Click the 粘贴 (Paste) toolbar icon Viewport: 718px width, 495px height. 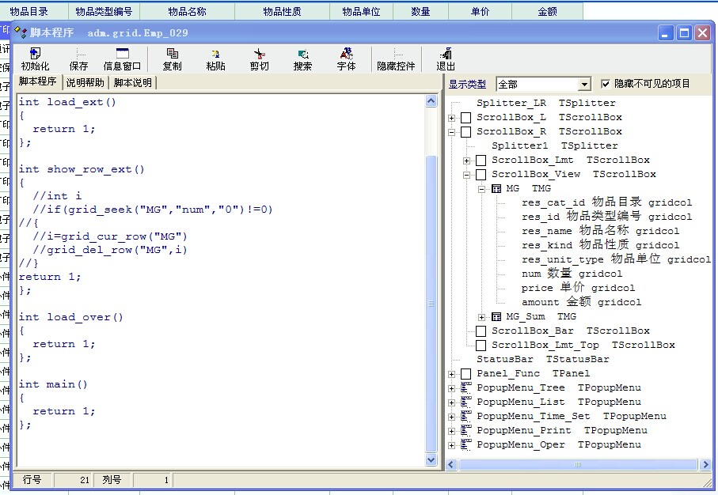(x=215, y=59)
